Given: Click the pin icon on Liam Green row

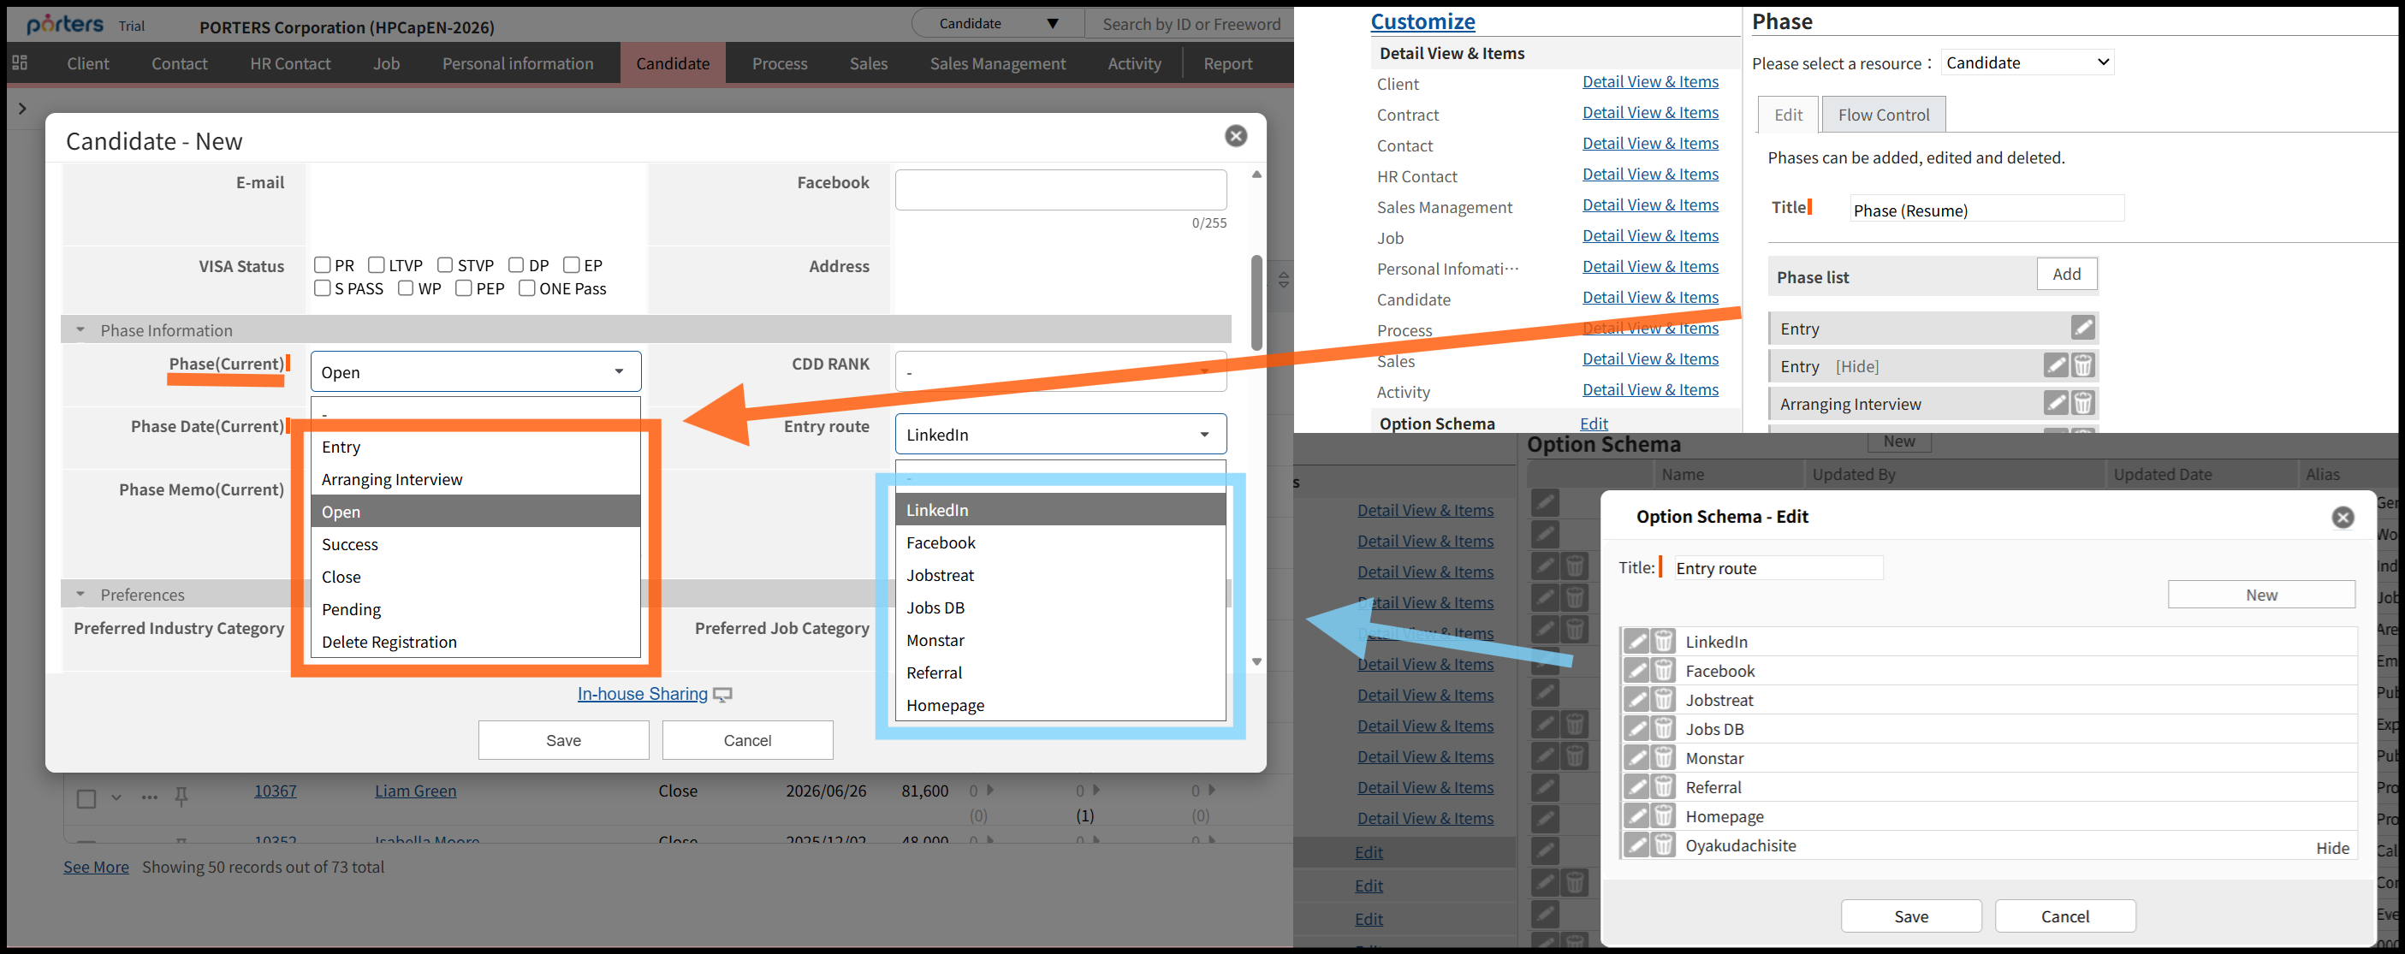Looking at the screenshot, I should click(182, 797).
